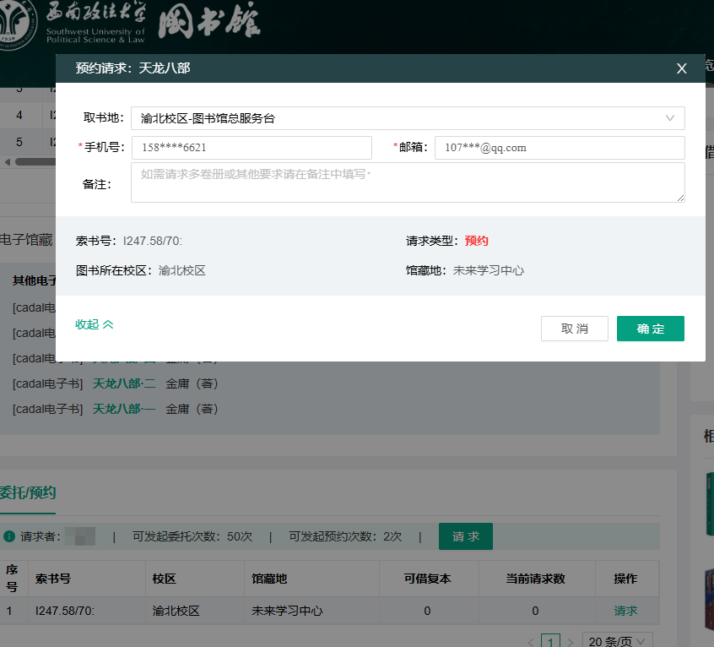
Task: Click the 邮箱 email input field
Action: 559,148
